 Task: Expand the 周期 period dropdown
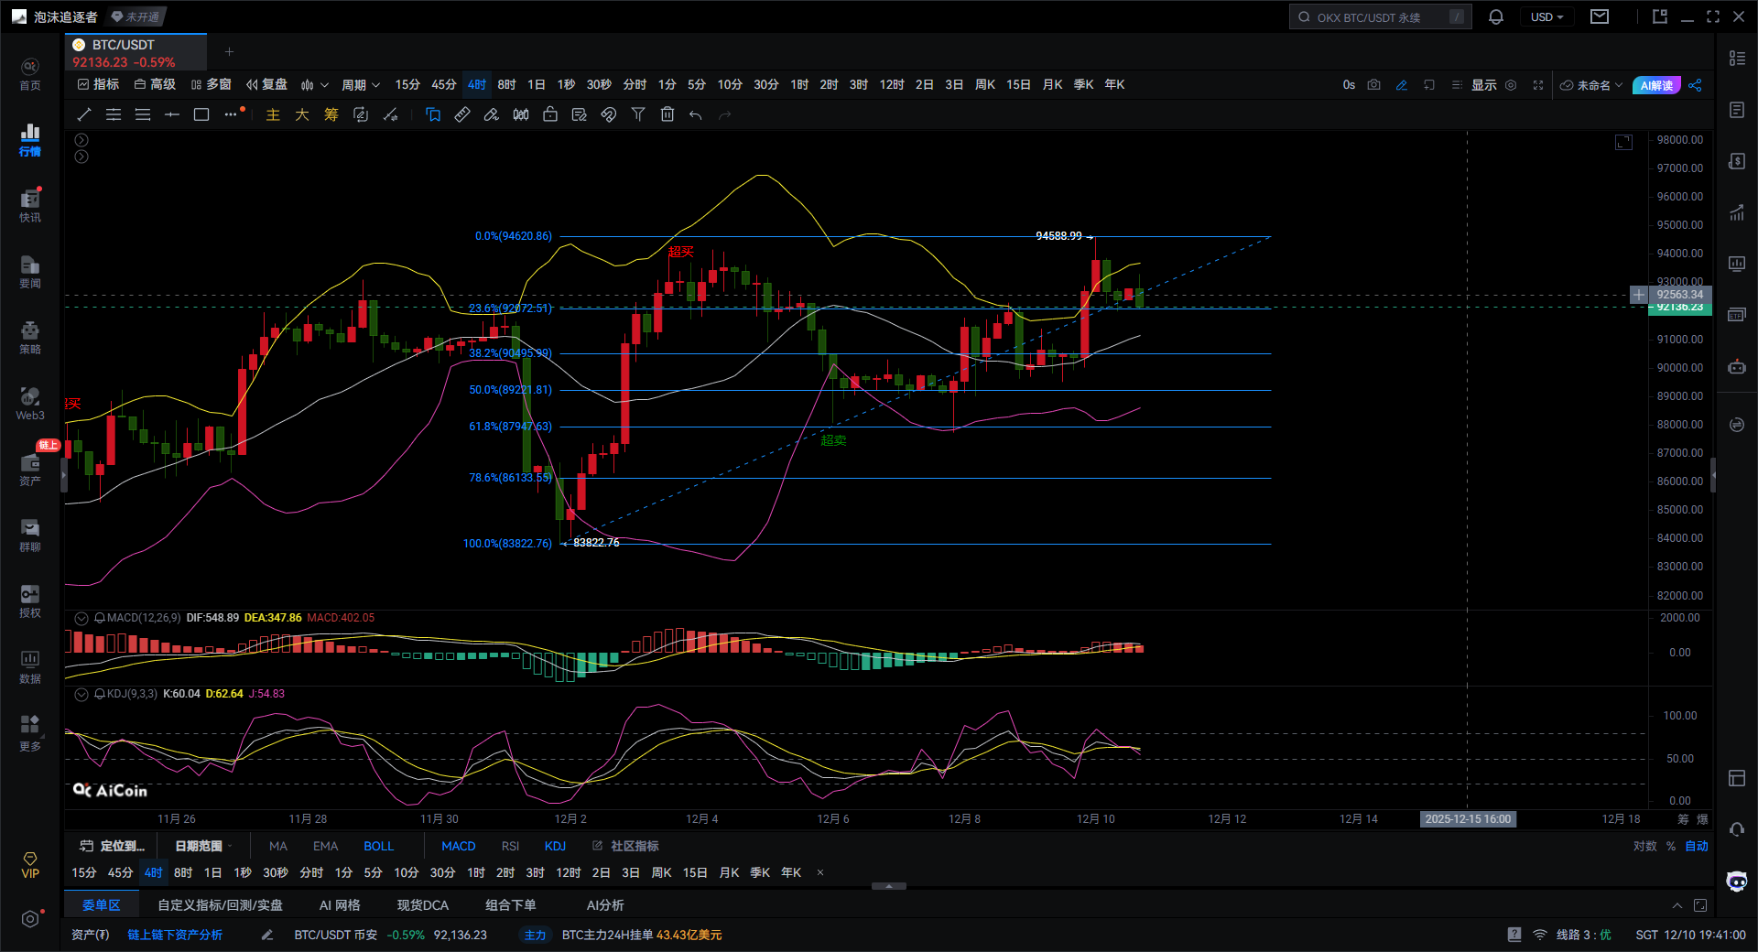click(360, 85)
